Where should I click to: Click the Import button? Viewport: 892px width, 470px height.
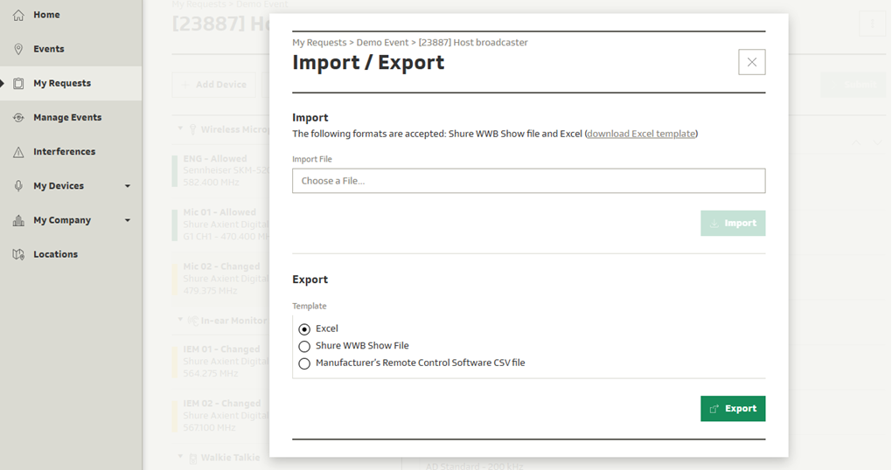coord(733,224)
